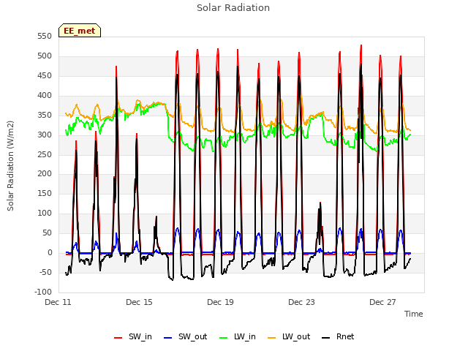The image size is (468, 351).
Task: Click the 100 y-axis tick label
Action: [x=45, y=213]
